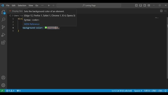This screenshot has height=95, width=168.
Task: Open Customize Layout icon
Action: click(x=149, y=5)
